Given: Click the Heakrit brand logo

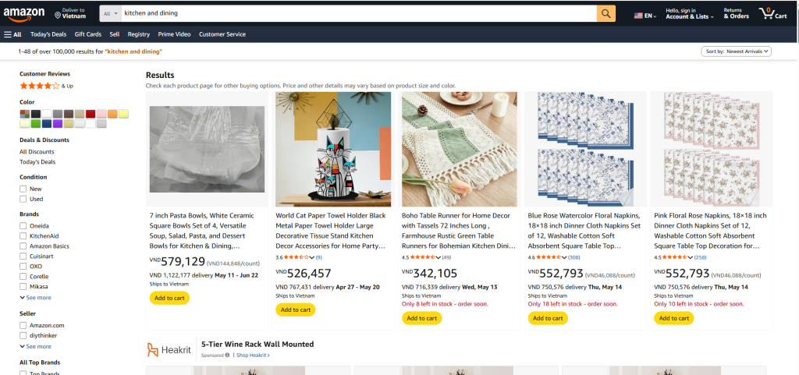Looking at the screenshot, I should point(169,349).
